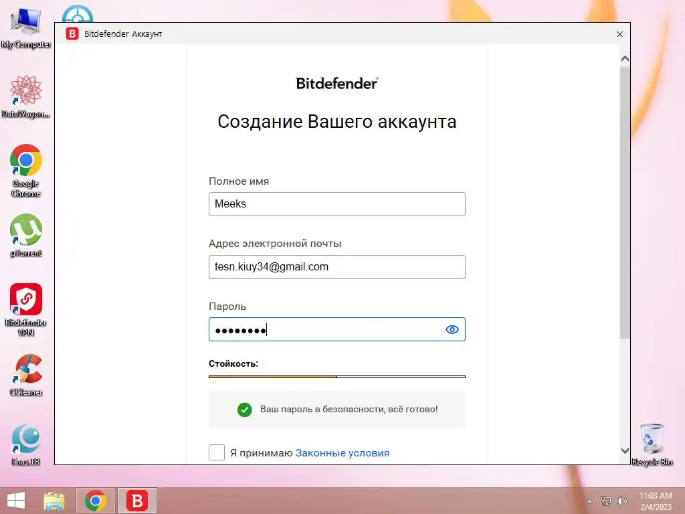This screenshot has width=685, height=514.
Task: Open the Windows Start button
Action: click(x=16, y=501)
